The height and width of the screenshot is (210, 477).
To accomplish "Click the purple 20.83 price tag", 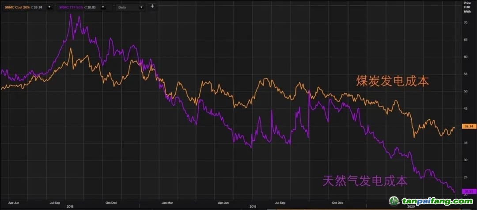I will pos(468,192).
